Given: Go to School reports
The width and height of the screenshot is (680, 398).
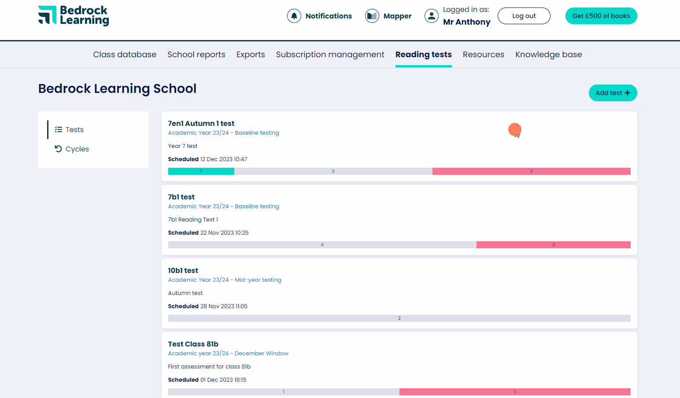Looking at the screenshot, I should [196, 54].
